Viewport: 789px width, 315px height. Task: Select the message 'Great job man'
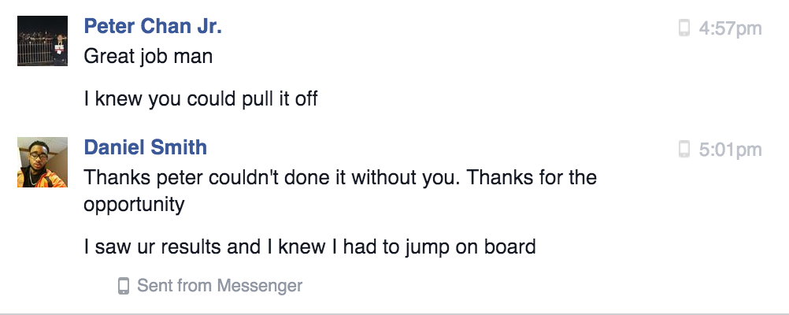pos(148,56)
